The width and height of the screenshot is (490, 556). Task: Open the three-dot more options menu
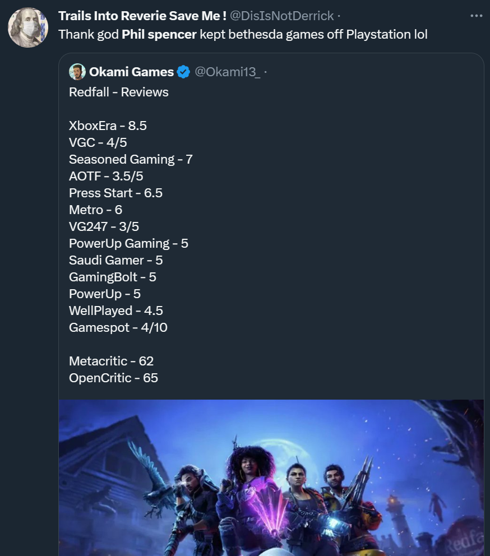click(476, 16)
